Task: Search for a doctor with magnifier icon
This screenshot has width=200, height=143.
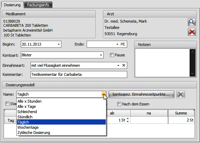Action: [x=192, y=22]
